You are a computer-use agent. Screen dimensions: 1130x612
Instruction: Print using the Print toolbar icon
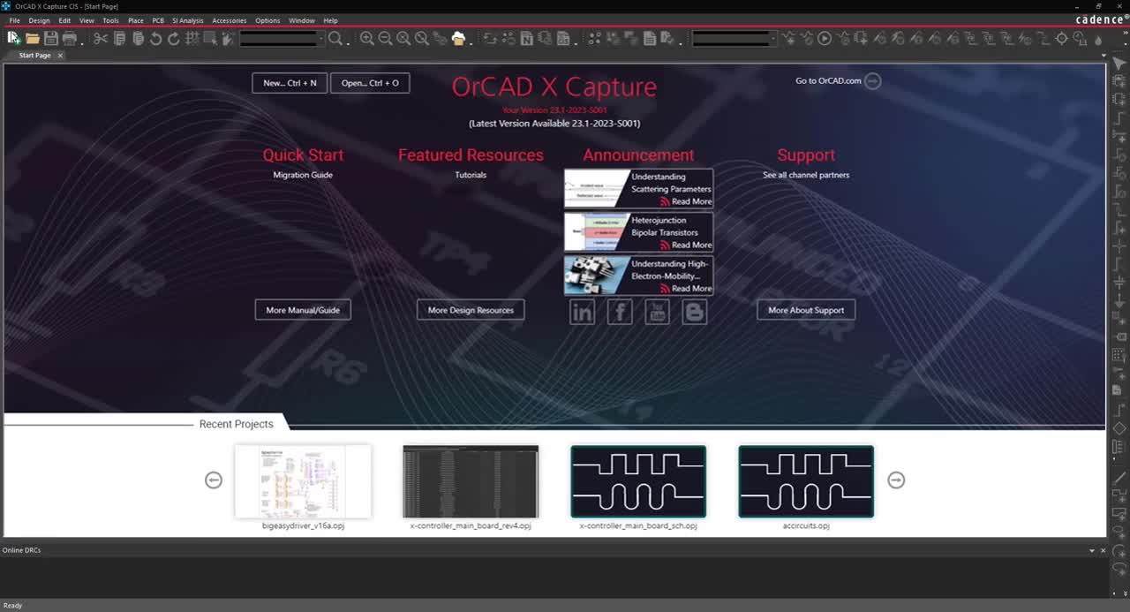(70, 39)
